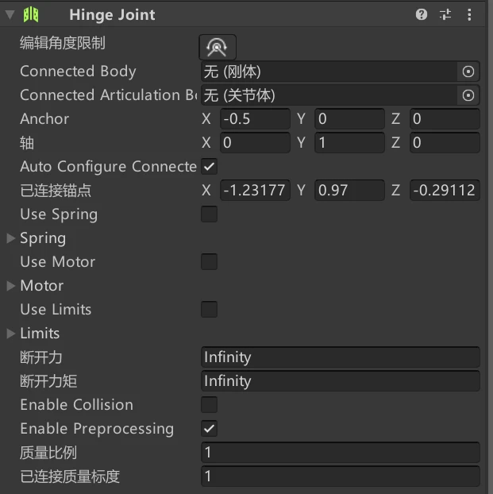
Task: Click the Use Spring label
Action: [x=59, y=214]
